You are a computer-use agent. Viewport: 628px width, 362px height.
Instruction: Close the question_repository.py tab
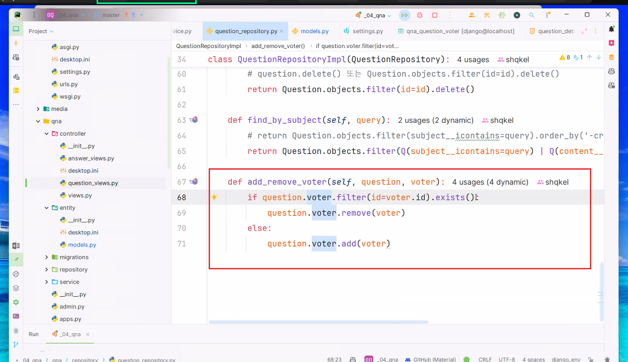tap(282, 31)
